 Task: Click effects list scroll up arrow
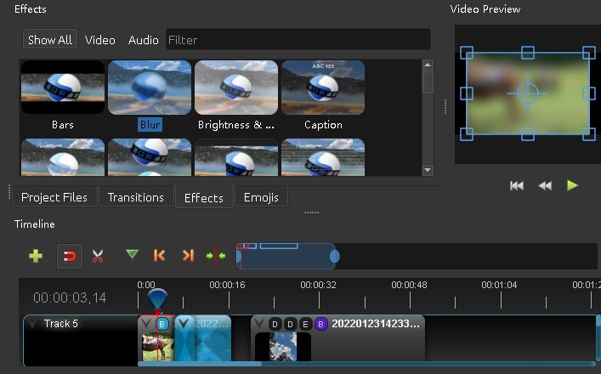[428, 65]
